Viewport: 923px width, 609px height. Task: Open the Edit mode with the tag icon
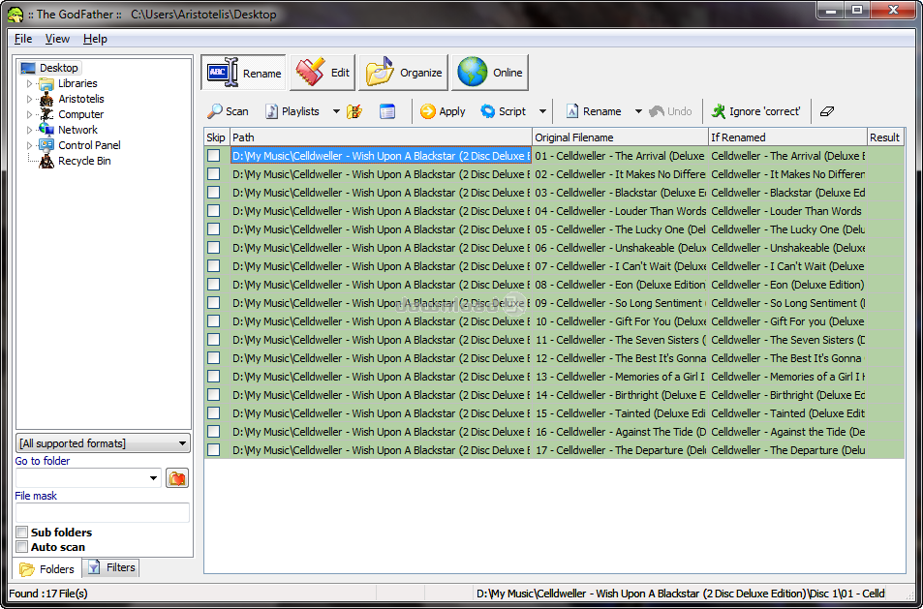[323, 73]
